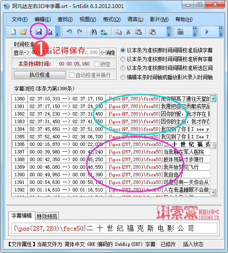The height and width of the screenshot is (253, 228).
Task: Switch to the 特效预览 tab
Action: [47, 216]
